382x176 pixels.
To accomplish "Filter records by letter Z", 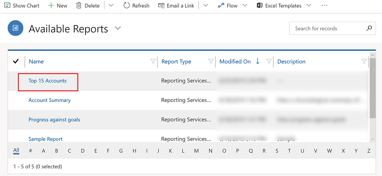I will point(369,151).
